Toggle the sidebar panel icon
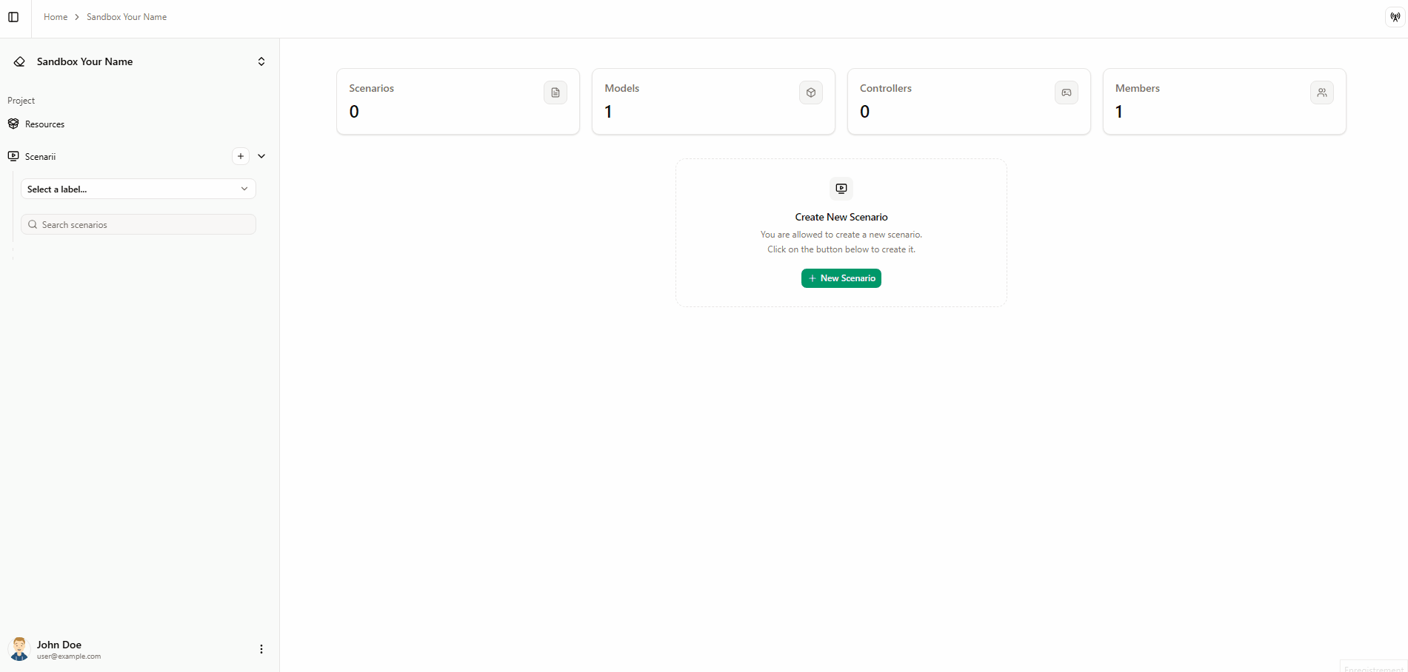Viewport: 1408px width, 672px height. 13,17
